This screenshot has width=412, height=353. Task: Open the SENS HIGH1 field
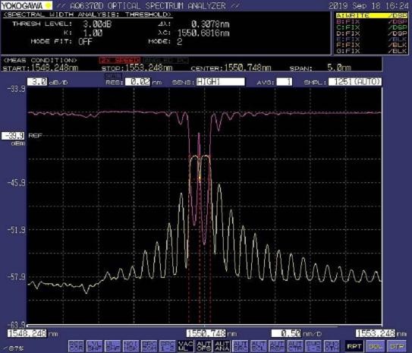coord(220,82)
